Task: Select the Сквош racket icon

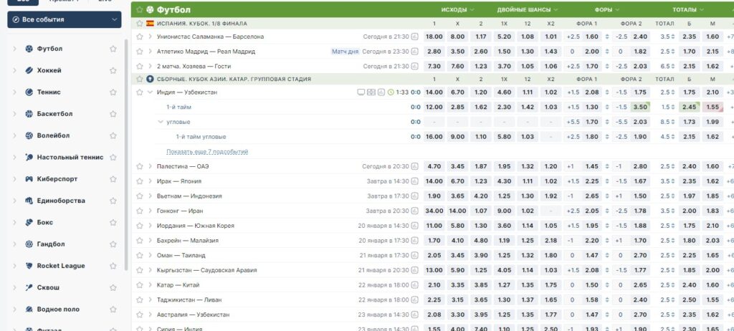Action: pos(29,287)
